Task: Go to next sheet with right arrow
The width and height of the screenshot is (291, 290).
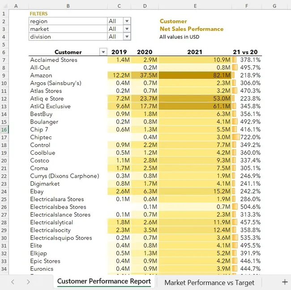Action: tap(28, 282)
